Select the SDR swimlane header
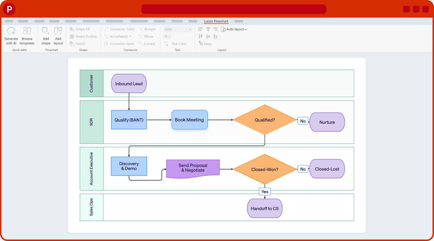 click(92, 122)
